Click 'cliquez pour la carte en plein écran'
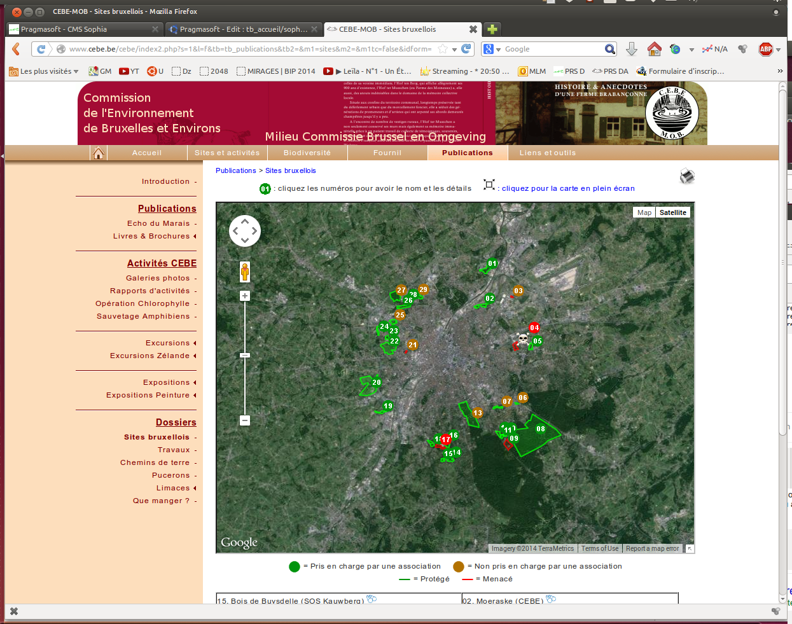The width and height of the screenshot is (792, 624). (x=568, y=188)
